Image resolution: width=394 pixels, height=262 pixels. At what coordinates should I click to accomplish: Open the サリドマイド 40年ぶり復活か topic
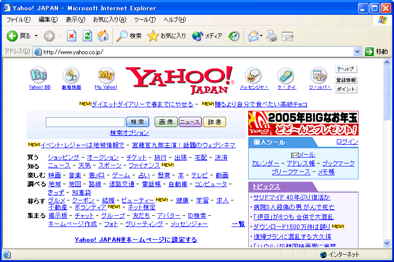292,197
